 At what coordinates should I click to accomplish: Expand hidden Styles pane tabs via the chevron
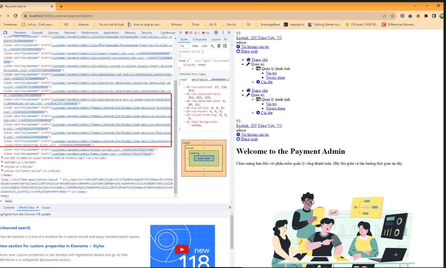click(225, 39)
